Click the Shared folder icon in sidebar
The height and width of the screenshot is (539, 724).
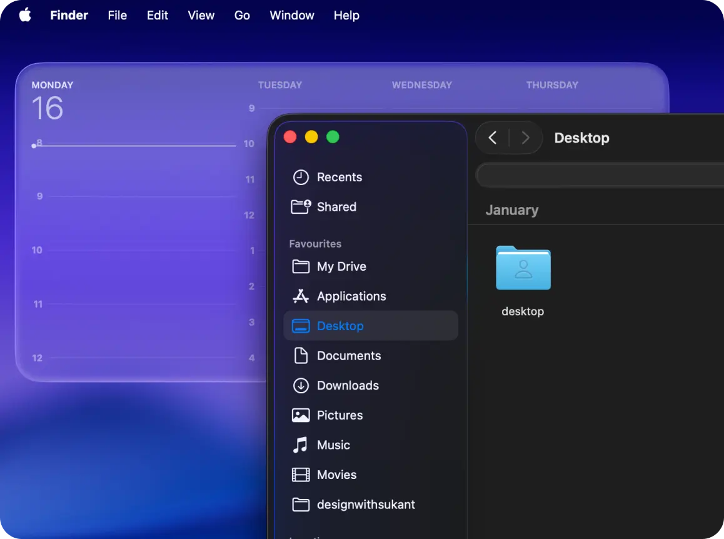pos(301,206)
